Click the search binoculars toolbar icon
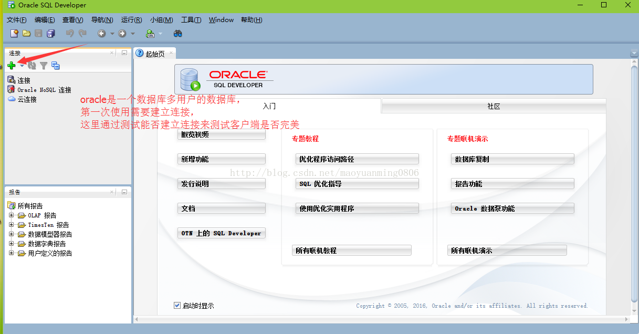The width and height of the screenshot is (639, 334). 177,33
